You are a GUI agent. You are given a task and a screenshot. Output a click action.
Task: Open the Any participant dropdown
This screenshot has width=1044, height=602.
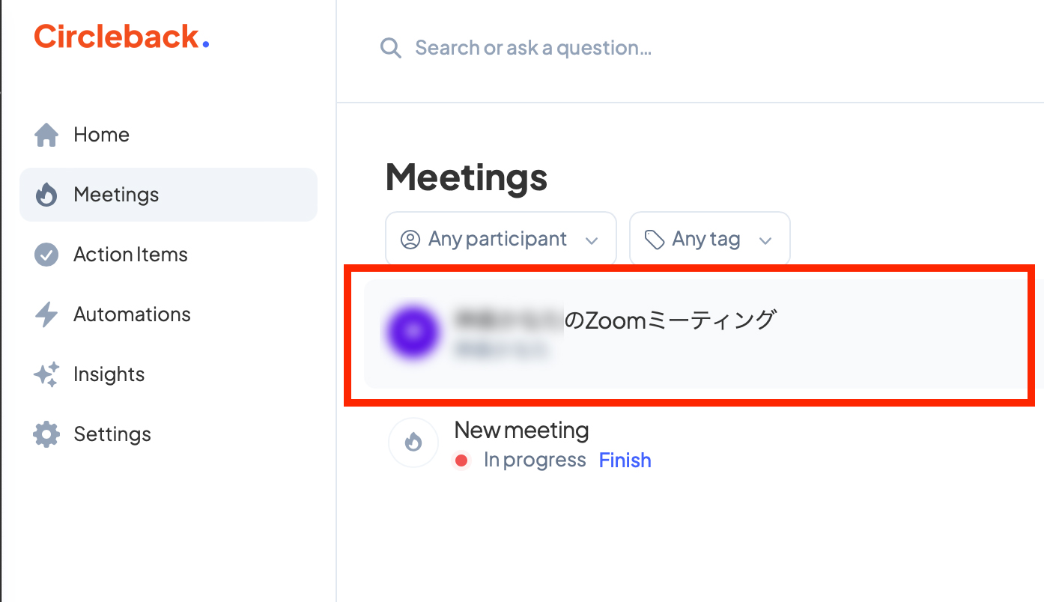(x=500, y=240)
